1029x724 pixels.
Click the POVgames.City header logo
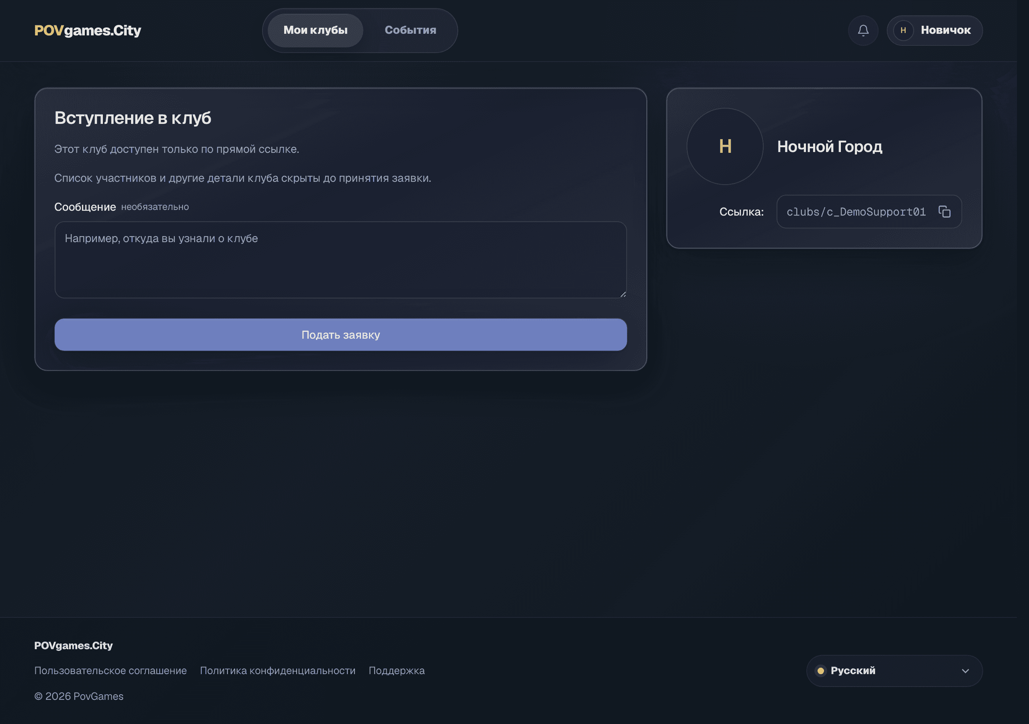pos(88,31)
